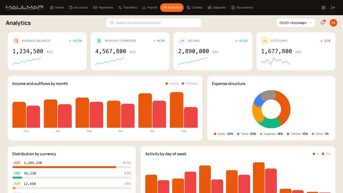Open the Payroll page
343x193 pixels.
pos(150,7)
